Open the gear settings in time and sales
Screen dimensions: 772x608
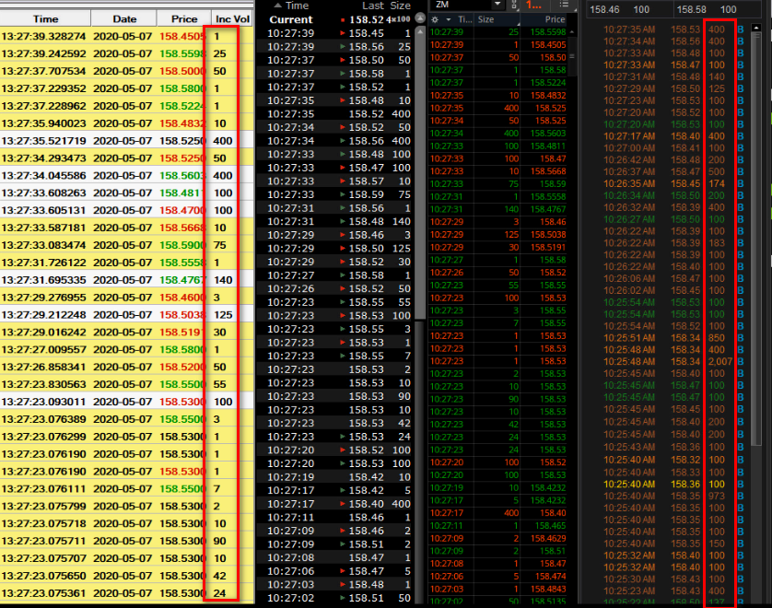coord(435,19)
